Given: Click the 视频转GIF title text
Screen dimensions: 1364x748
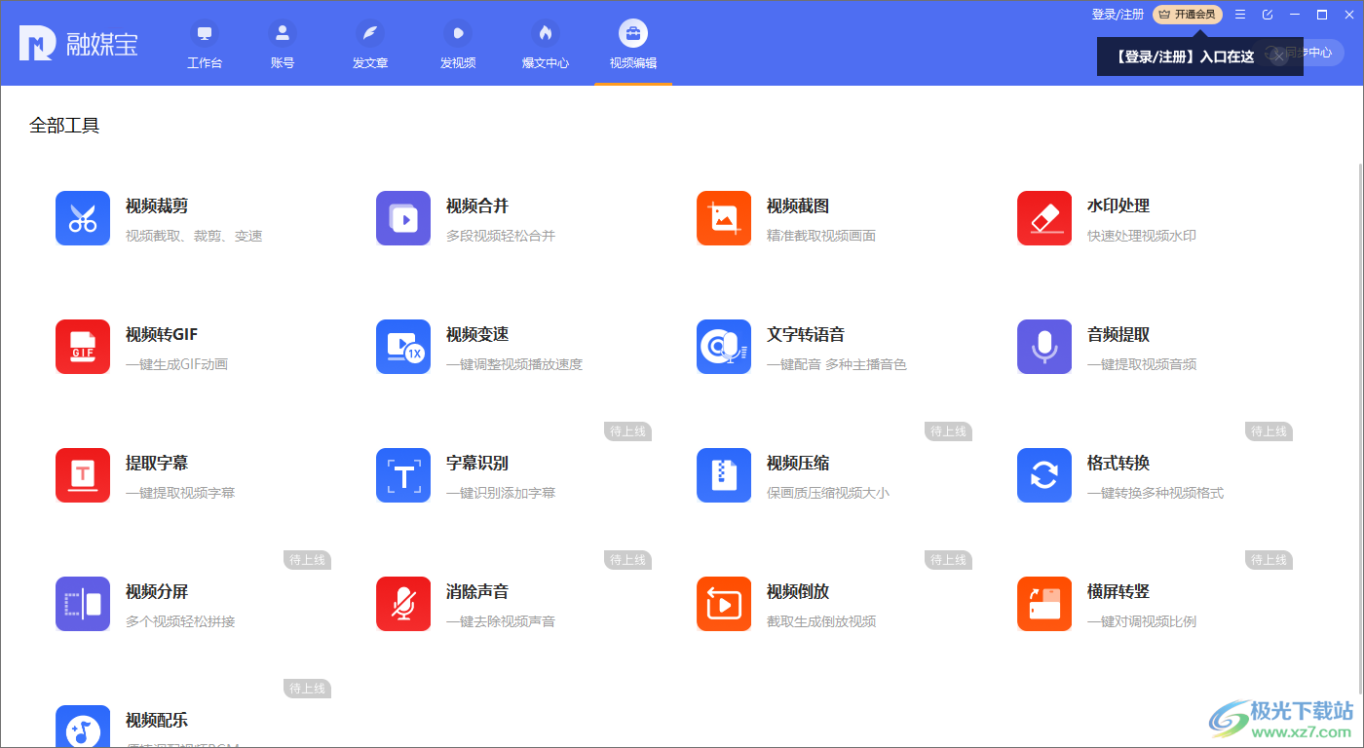Looking at the screenshot, I should (162, 335).
